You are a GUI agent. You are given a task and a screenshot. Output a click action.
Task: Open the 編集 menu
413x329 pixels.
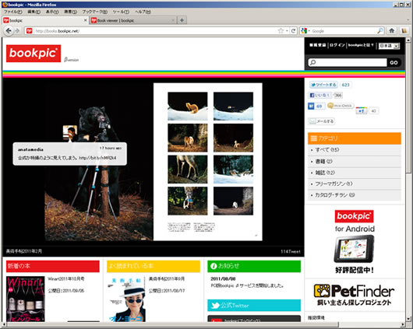(x=34, y=12)
